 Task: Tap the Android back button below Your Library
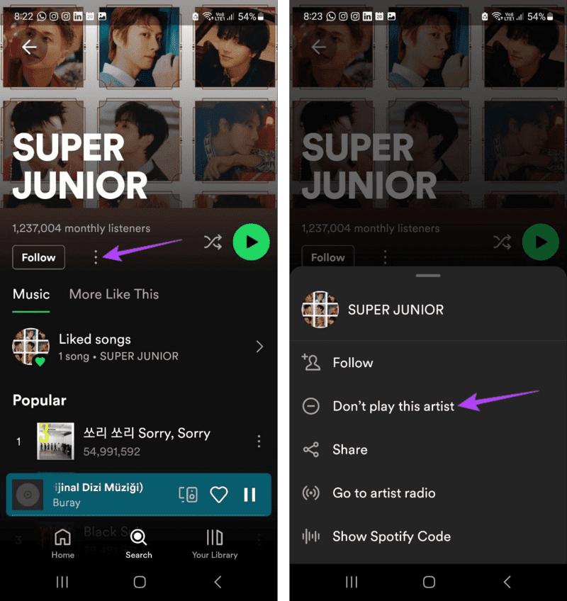coord(218,583)
